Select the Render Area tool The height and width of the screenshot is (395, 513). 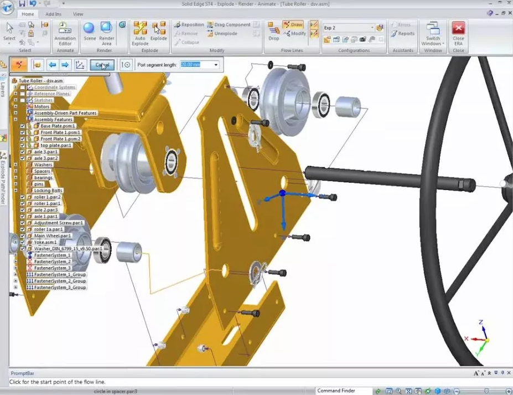pos(106,33)
